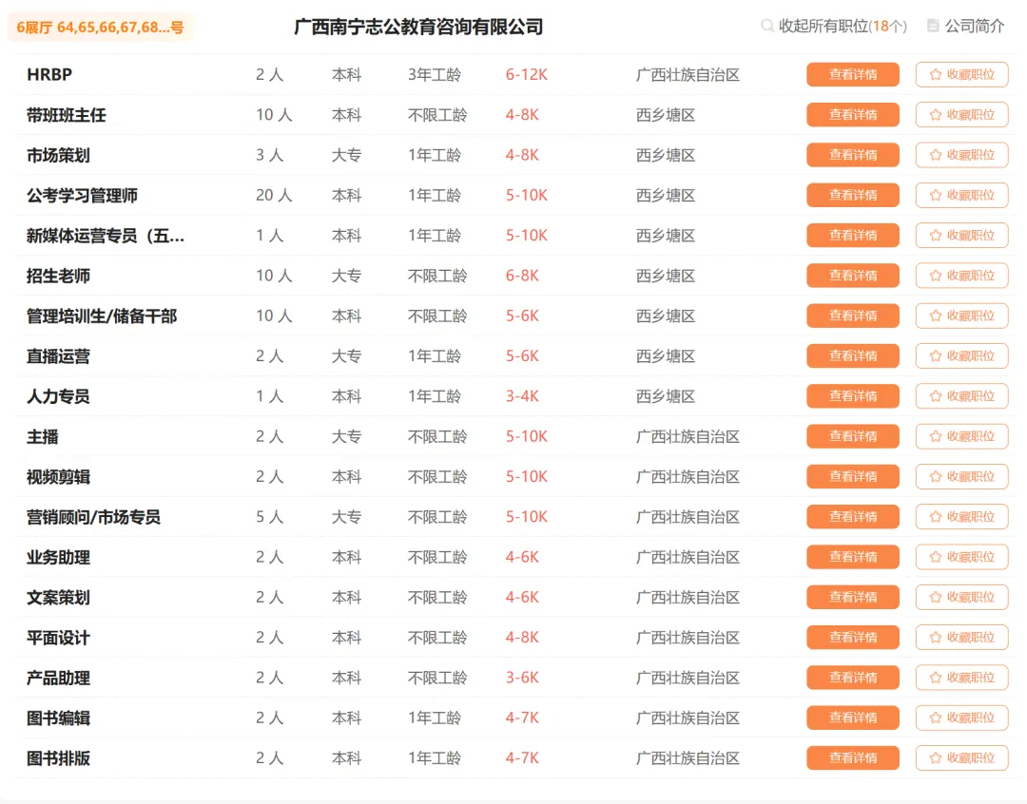Image resolution: width=1027 pixels, height=804 pixels.
Task: Favorite the 直播运营 position
Action: click(x=961, y=356)
